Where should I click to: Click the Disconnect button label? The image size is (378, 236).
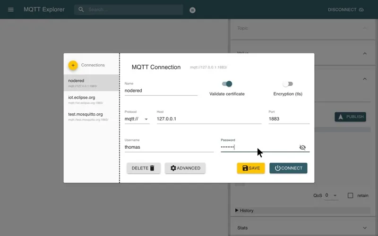(342, 9)
